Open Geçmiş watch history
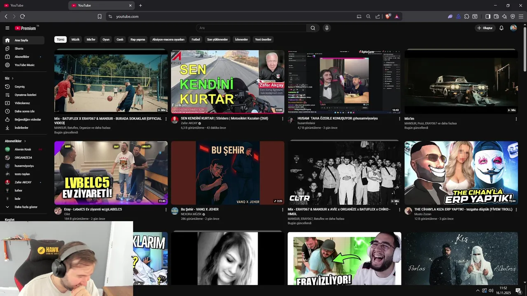 click(x=23, y=87)
